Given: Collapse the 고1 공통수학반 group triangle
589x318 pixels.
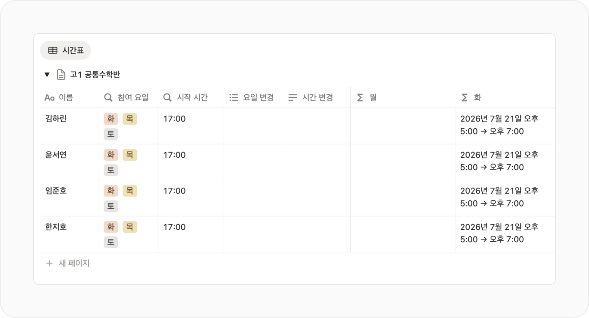Looking at the screenshot, I should 47,74.
